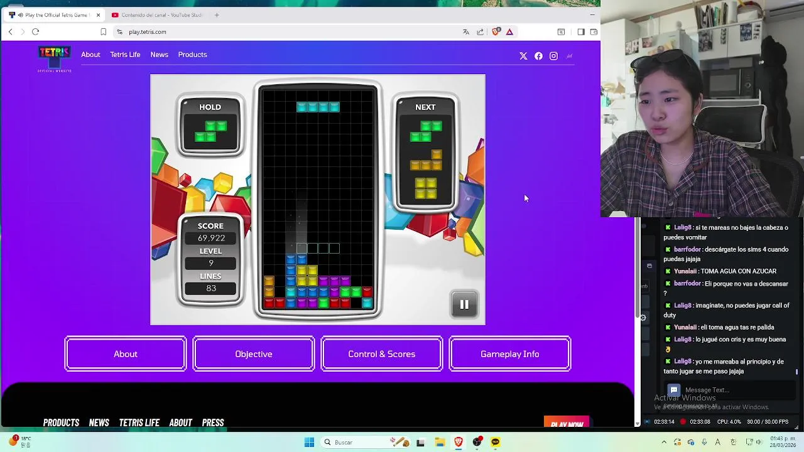Image resolution: width=804 pixels, height=452 pixels.
Task: Click the translate page icon
Action: pyautogui.click(x=466, y=32)
